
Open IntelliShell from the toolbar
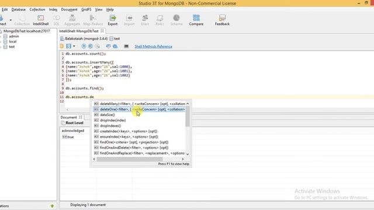40,20
